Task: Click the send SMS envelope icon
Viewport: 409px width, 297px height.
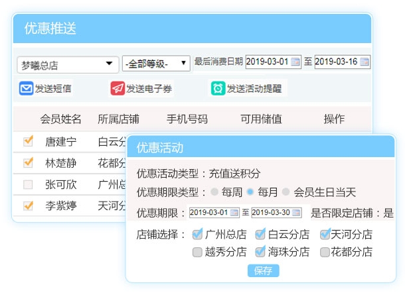Action: (26, 88)
